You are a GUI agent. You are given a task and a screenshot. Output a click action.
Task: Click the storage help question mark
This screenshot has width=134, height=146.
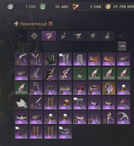pyautogui.click(x=51, y=24)
